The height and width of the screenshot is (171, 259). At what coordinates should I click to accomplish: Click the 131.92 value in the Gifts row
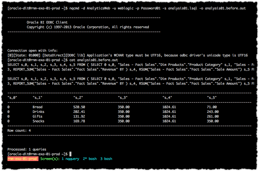pos(79,116)
